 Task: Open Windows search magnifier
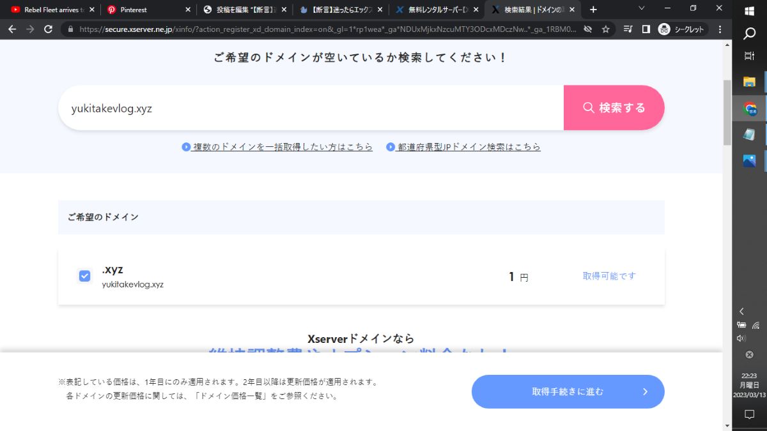(x=750, y=33)
